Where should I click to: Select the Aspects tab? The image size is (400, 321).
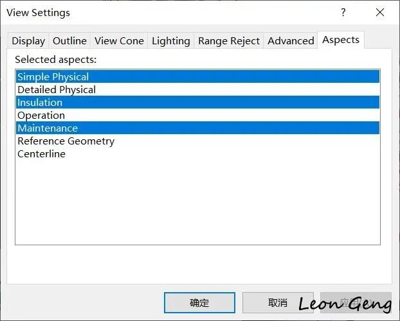click(x=341, y=40)
